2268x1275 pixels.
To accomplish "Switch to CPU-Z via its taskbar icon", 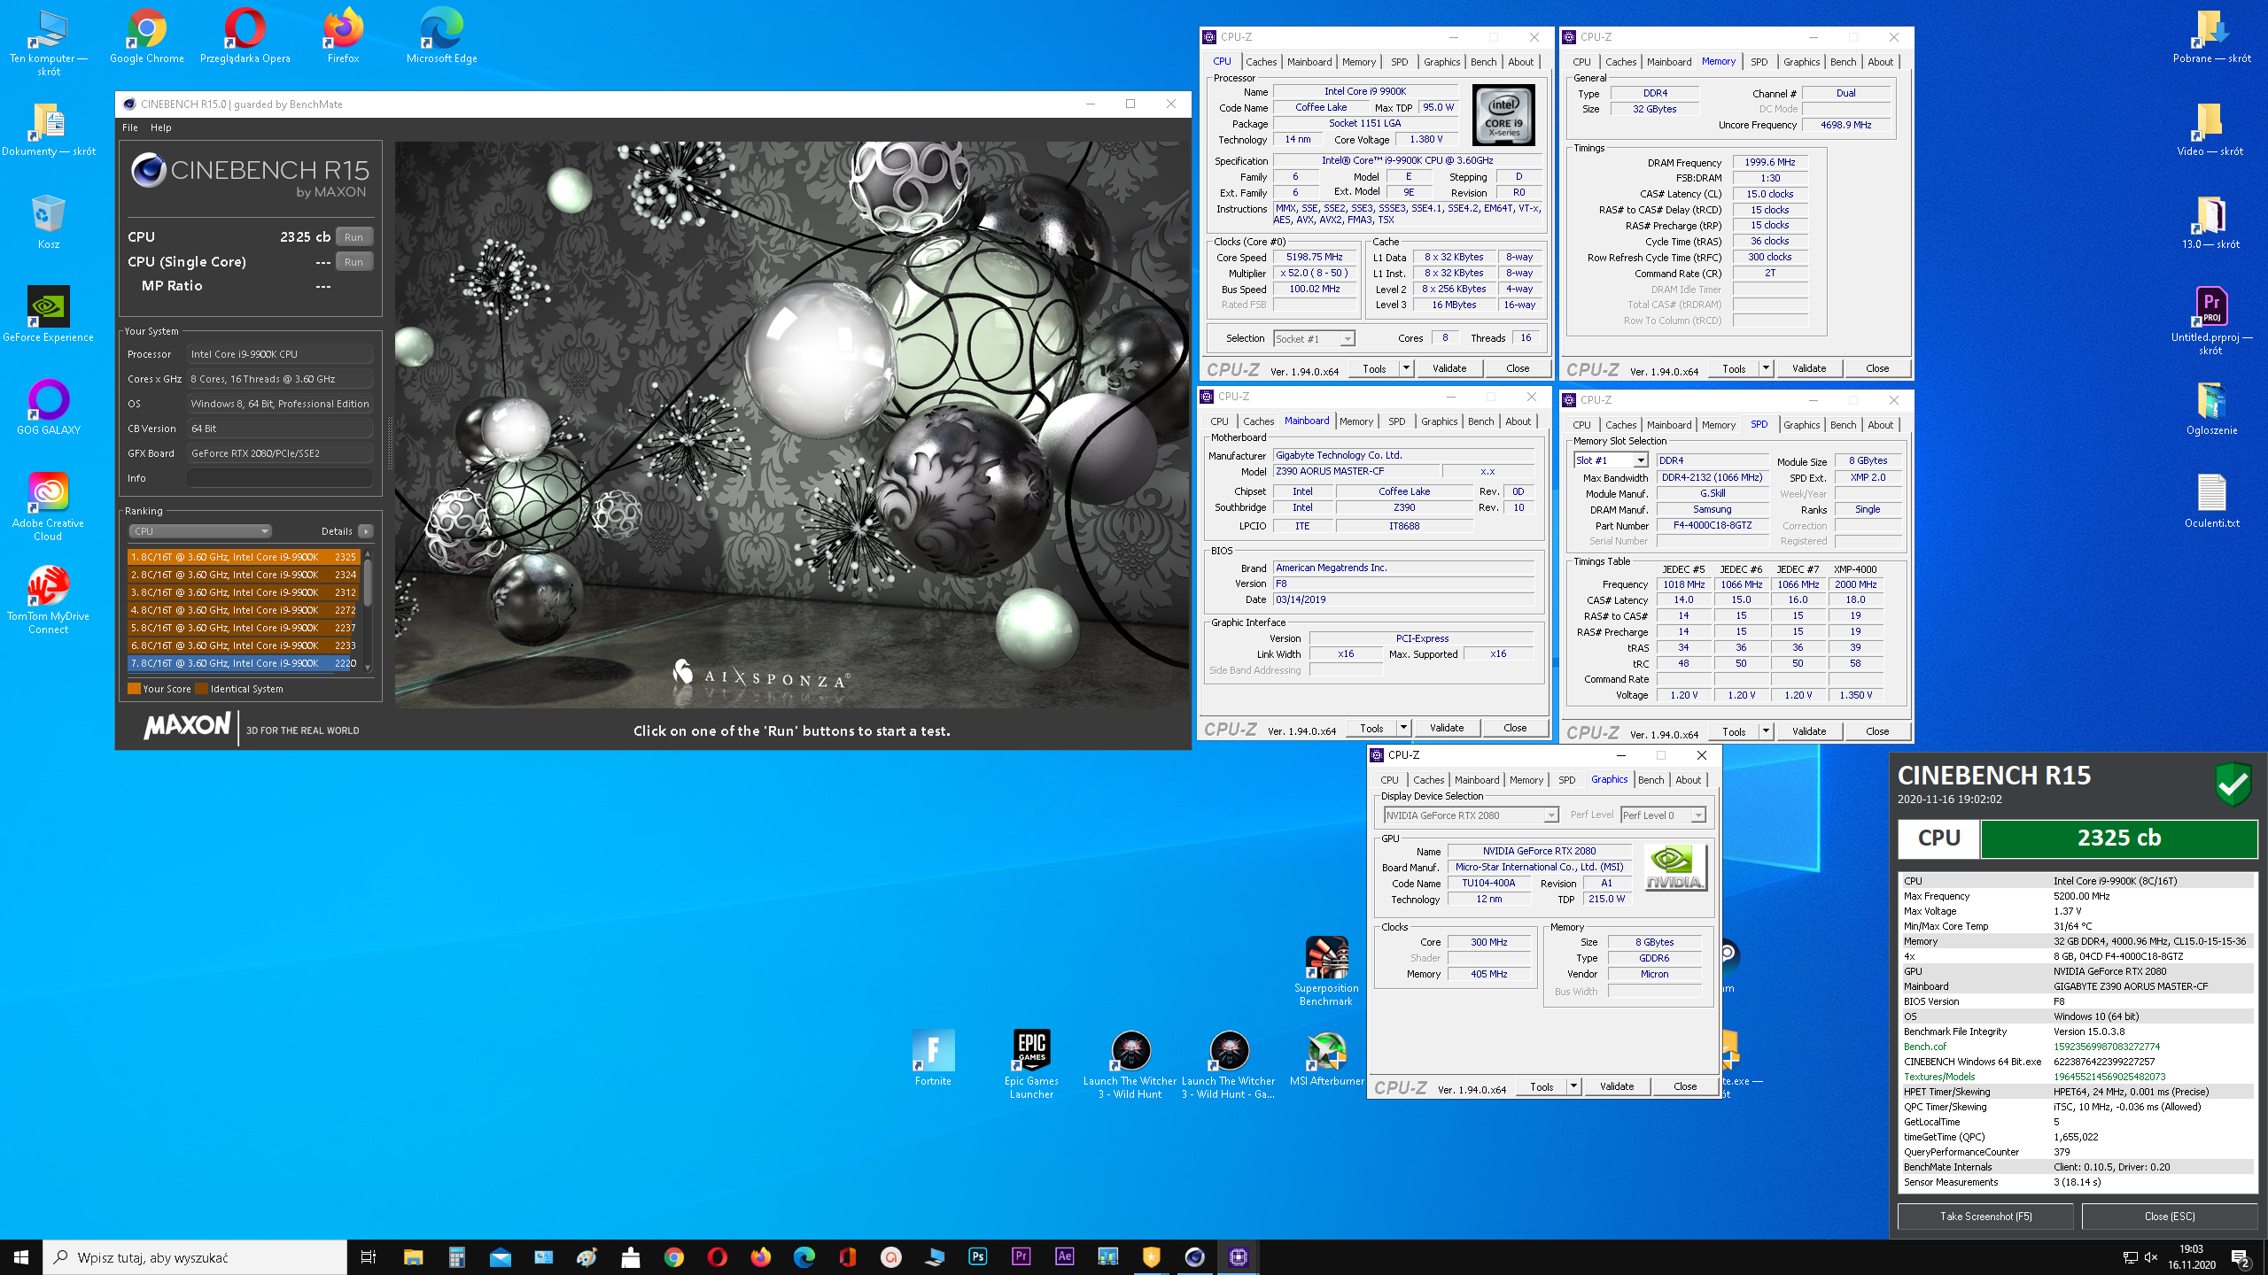I will 1239,1256.
